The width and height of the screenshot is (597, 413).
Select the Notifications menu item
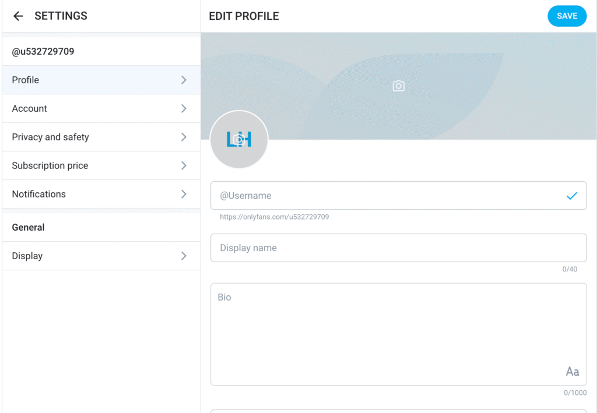pos(39,194)
